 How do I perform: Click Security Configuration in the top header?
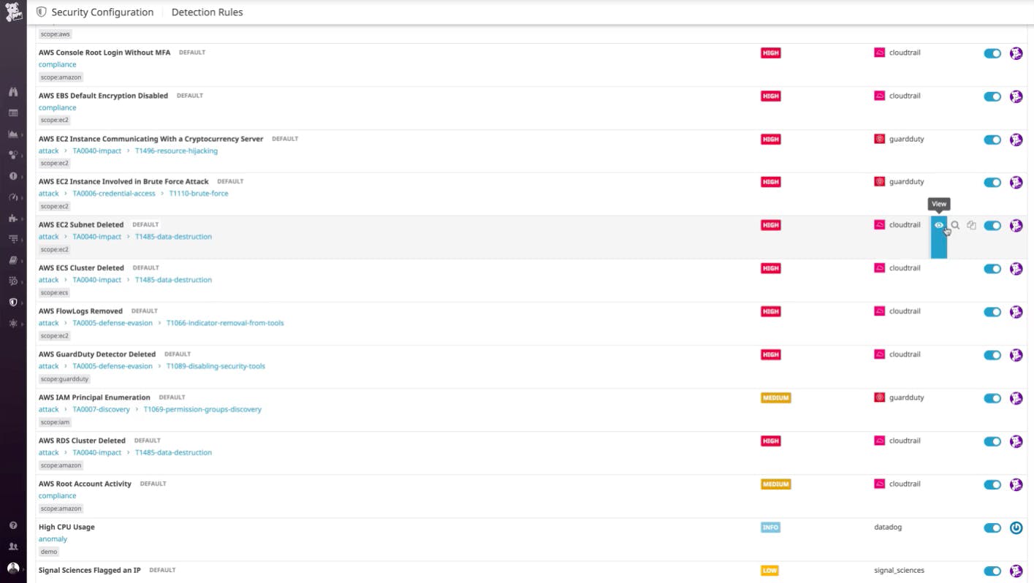coord(102,12)
